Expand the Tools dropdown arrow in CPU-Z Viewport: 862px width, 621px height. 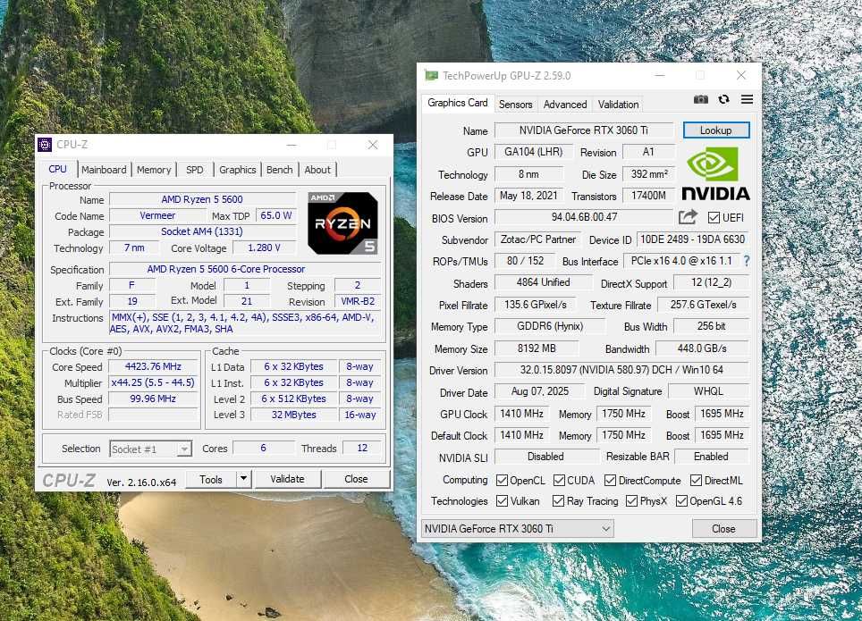243,479
